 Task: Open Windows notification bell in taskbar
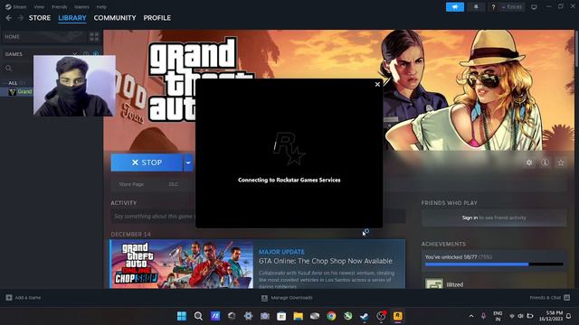[569, 316]
